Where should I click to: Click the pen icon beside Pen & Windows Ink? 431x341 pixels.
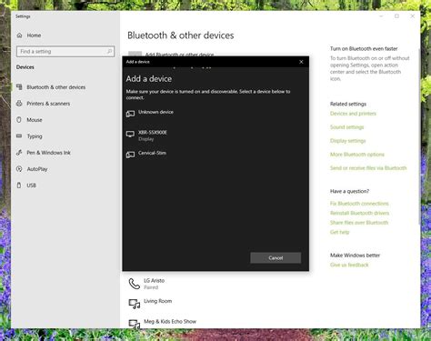click(19, 153)
